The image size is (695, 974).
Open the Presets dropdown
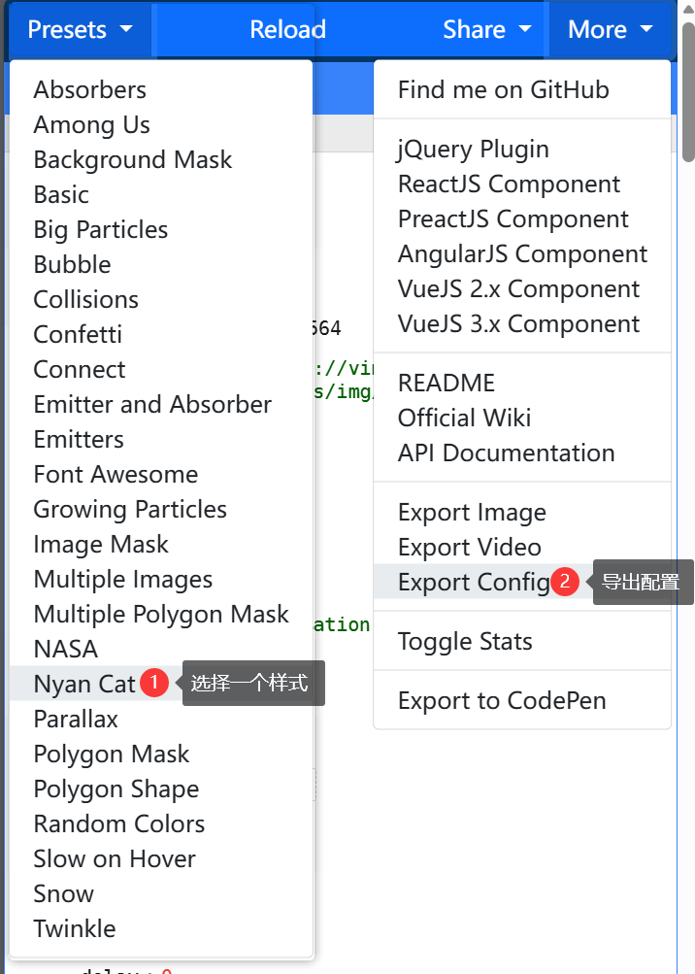80,29
